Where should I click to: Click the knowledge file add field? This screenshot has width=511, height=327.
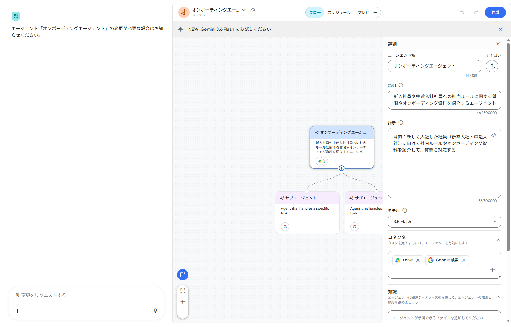(444, 317)
